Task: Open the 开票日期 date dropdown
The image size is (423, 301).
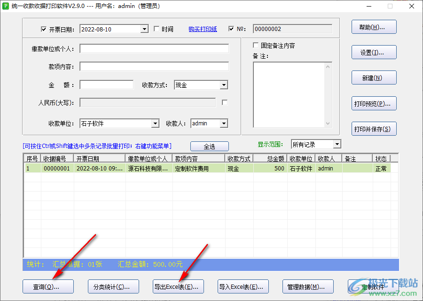Action: coord(145,29)
